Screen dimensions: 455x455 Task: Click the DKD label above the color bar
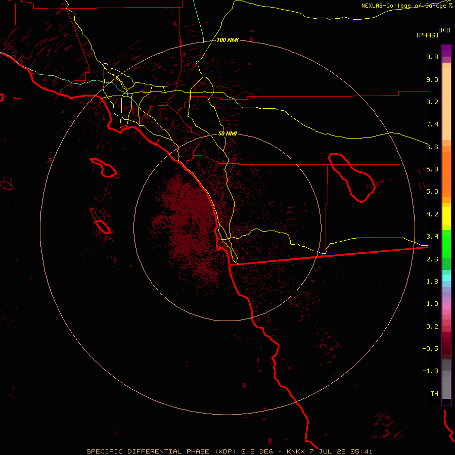pos(444,30)
